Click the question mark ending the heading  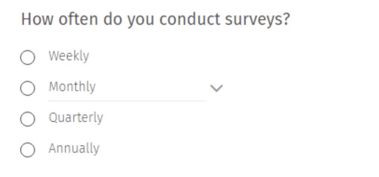coord(285,19)
